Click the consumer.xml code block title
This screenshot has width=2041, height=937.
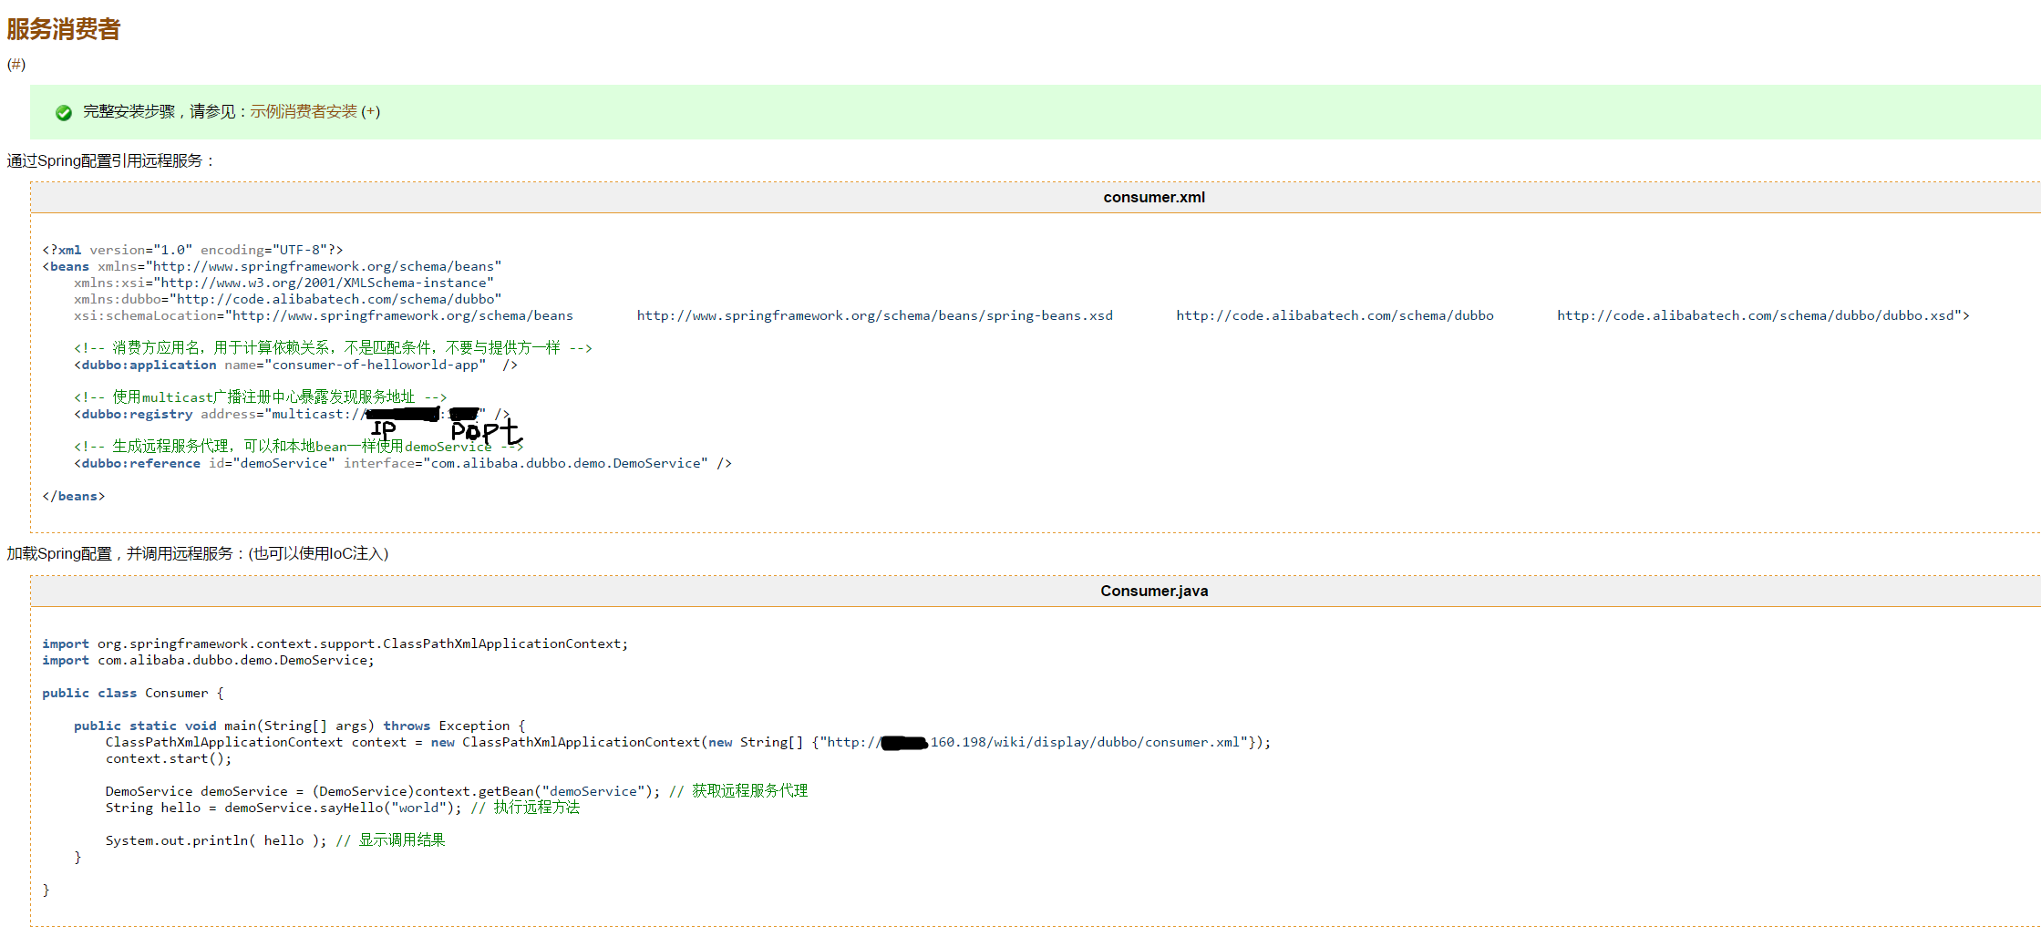1153,197
